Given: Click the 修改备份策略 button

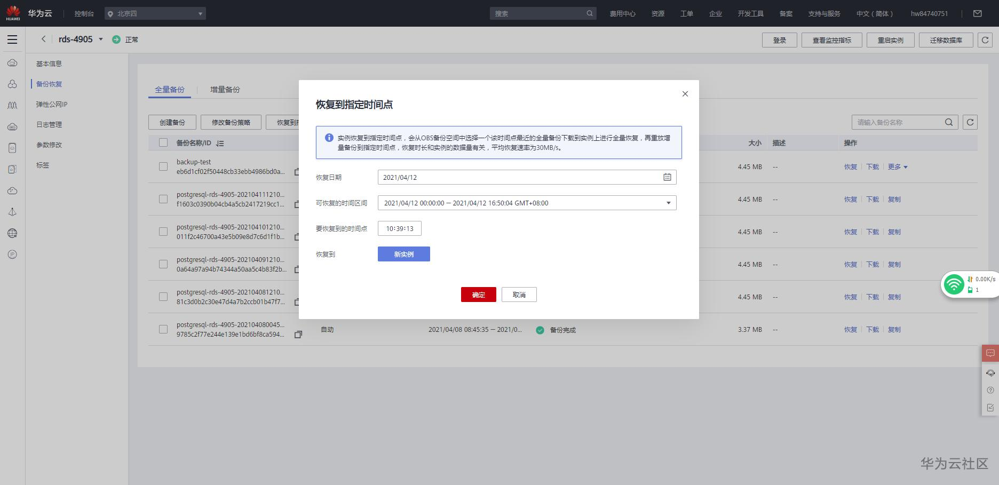Looking at the screenshot, I should point(231,122).
